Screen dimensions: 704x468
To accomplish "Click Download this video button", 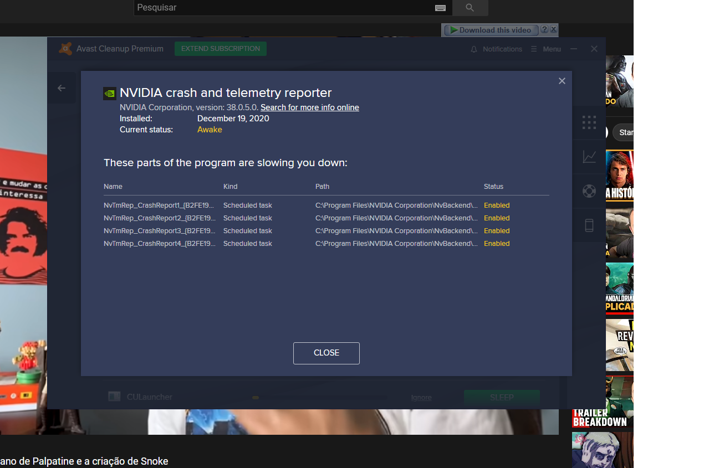I will tap(491, 30).
